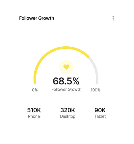The height and width of the screenshot is (144, 134).
Task: Select the 510K phone figure
Action: (x=34, y=110)
